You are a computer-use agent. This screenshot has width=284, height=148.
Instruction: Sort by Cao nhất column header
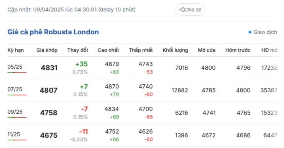tap(108, 50)
